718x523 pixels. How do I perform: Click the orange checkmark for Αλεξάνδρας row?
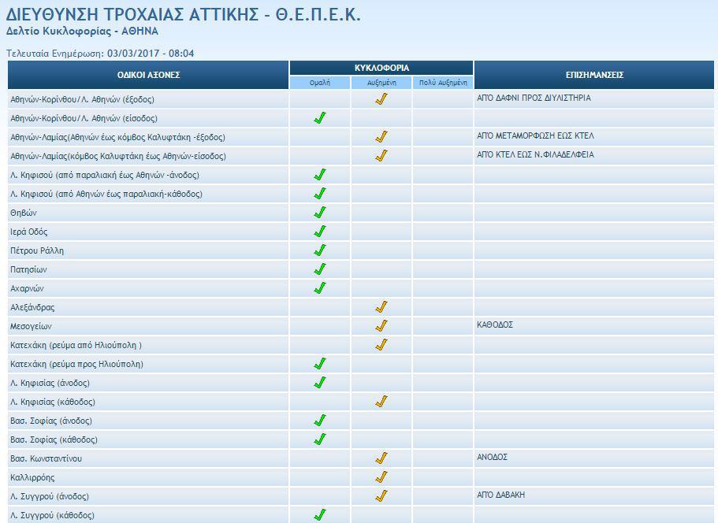point(381,307)
